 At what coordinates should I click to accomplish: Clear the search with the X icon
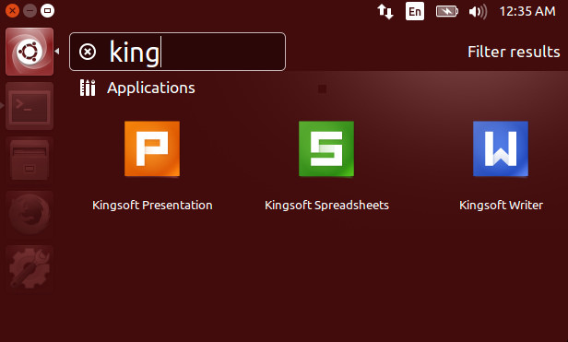point(88,52)
